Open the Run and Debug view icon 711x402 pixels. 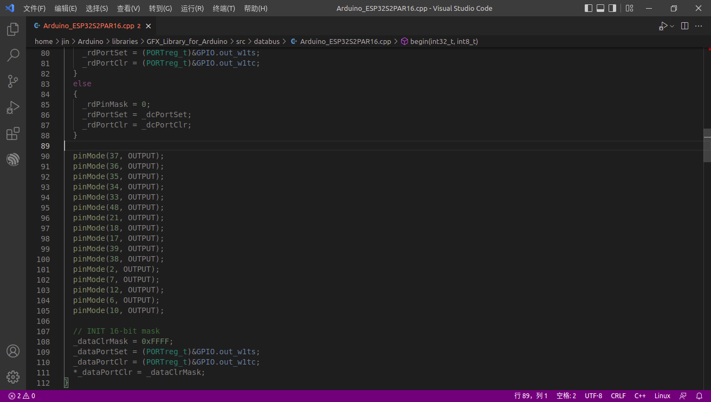tap(13, 107)
